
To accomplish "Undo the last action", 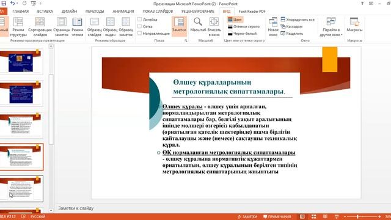I will point(12,3).
